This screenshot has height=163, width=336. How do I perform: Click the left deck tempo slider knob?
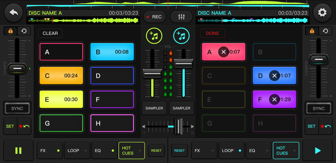pyautogui.click(x=17, y=68)
